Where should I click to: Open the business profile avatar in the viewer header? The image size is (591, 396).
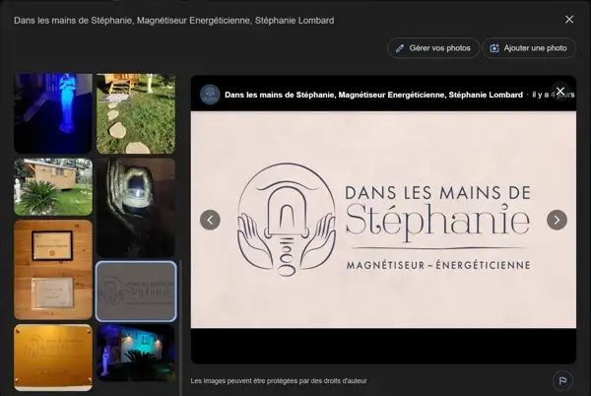click(x=210, y=95)
